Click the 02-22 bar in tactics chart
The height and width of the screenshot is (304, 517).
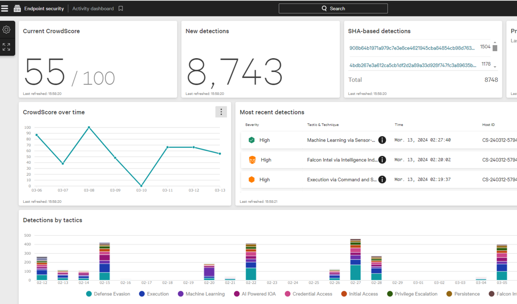click(251, 262)
